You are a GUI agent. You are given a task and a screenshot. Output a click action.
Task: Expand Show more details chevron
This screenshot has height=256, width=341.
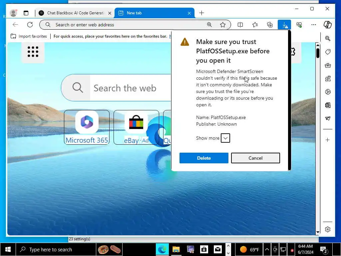click(x=225, y=138)
